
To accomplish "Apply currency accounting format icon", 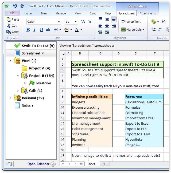I will (154, 22).
